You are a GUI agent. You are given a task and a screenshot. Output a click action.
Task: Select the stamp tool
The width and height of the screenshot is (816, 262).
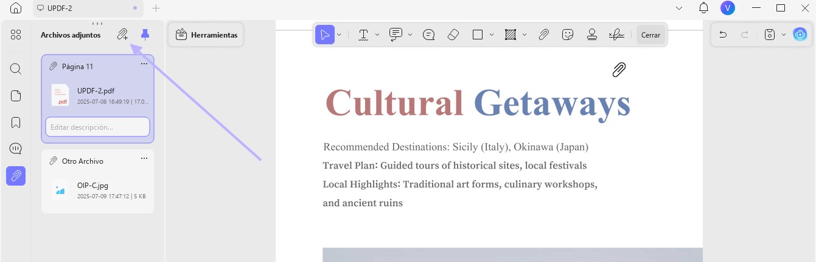pos(591,35)
